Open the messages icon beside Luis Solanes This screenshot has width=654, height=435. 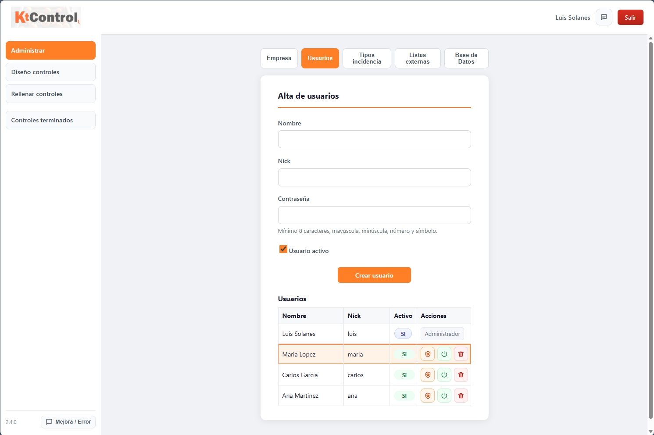pyautogui.click(x=604, y=18)
